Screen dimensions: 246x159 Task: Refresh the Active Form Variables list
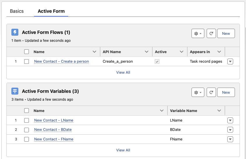pos(211,92)
